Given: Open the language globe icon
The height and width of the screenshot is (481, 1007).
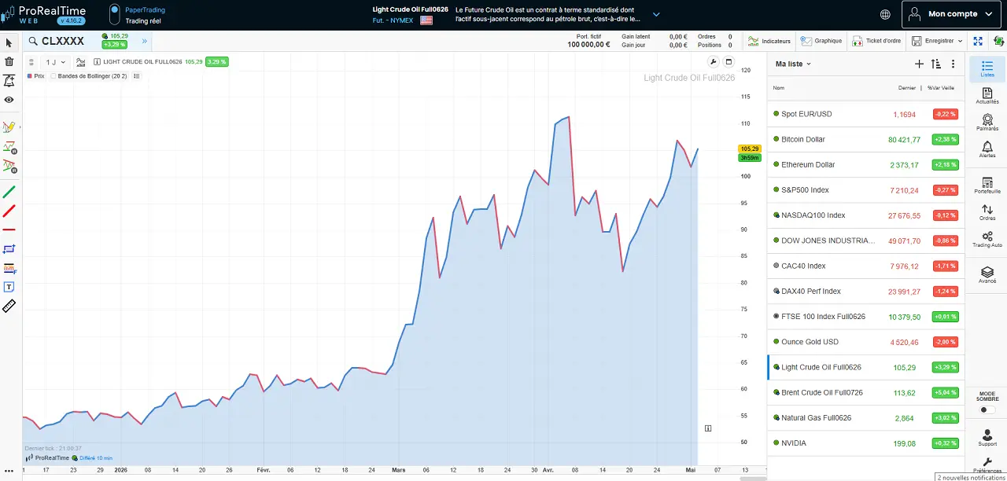Looking at the screenshot, I should click(x=885, y=14).
